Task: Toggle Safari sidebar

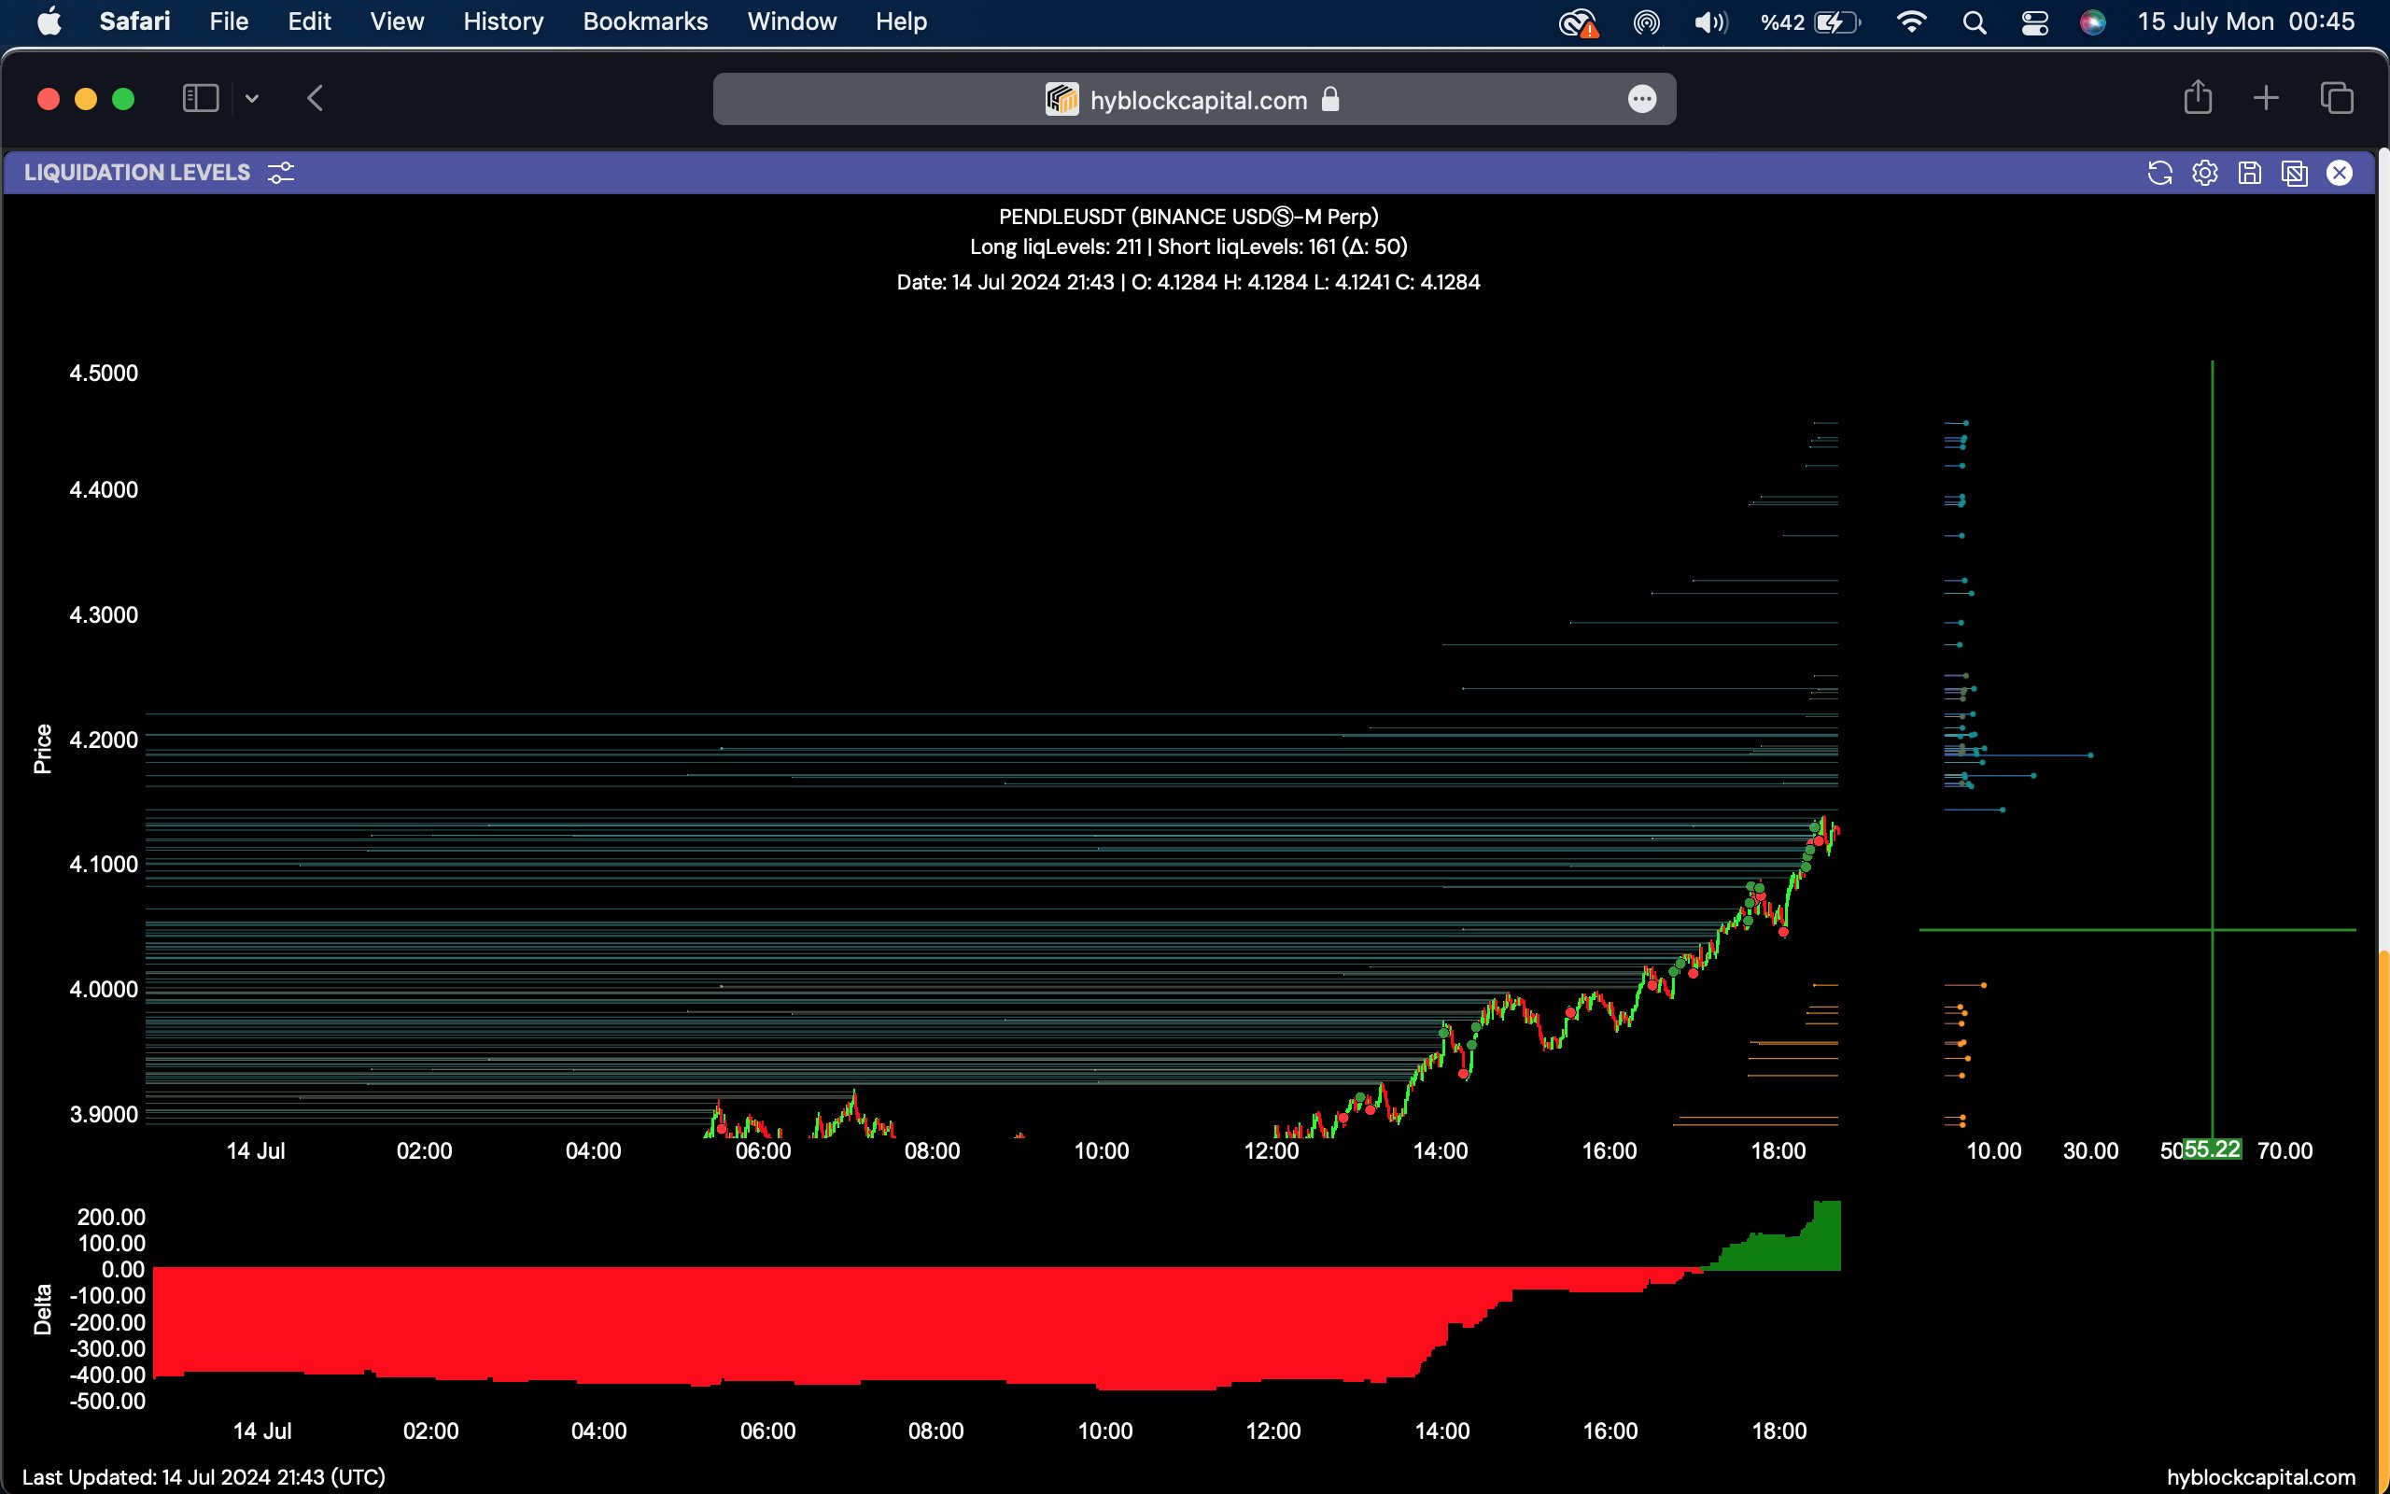Action: point(201,98)
